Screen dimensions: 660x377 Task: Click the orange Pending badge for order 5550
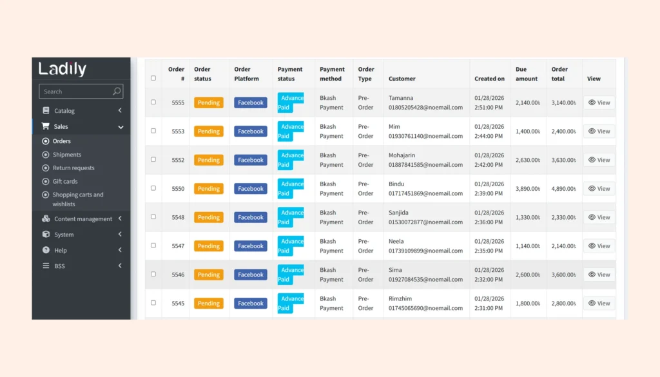pyautogui.click(x=209, y=189)
